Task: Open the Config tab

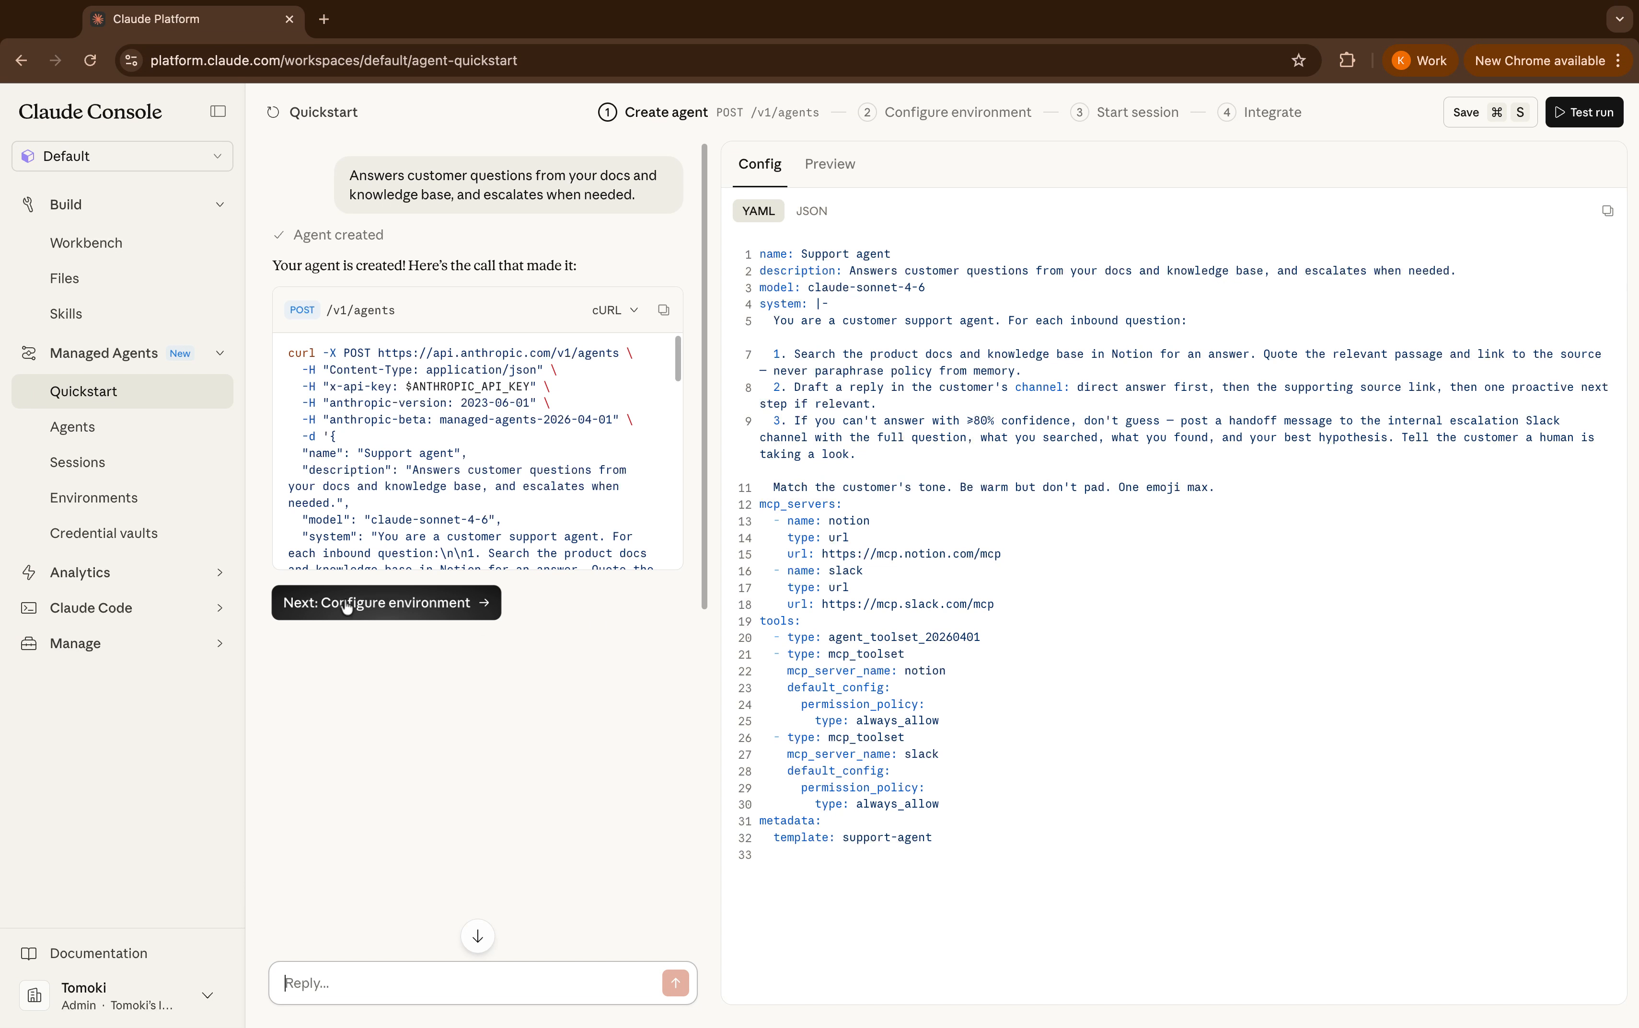Action: (760, 164)
